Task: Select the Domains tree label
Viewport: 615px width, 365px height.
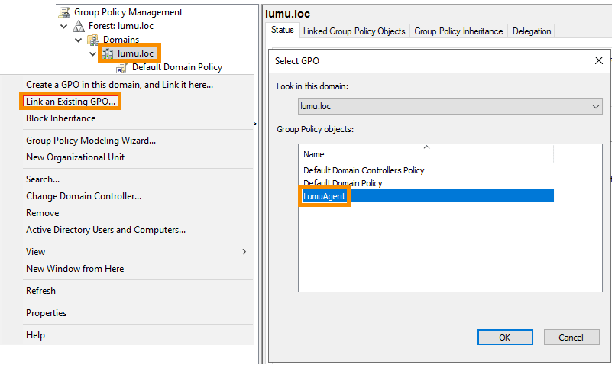Action: pos(121,40)
